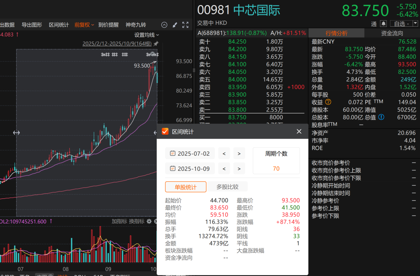Open the 前复权 adjustment dropdown

click(84, 25)
